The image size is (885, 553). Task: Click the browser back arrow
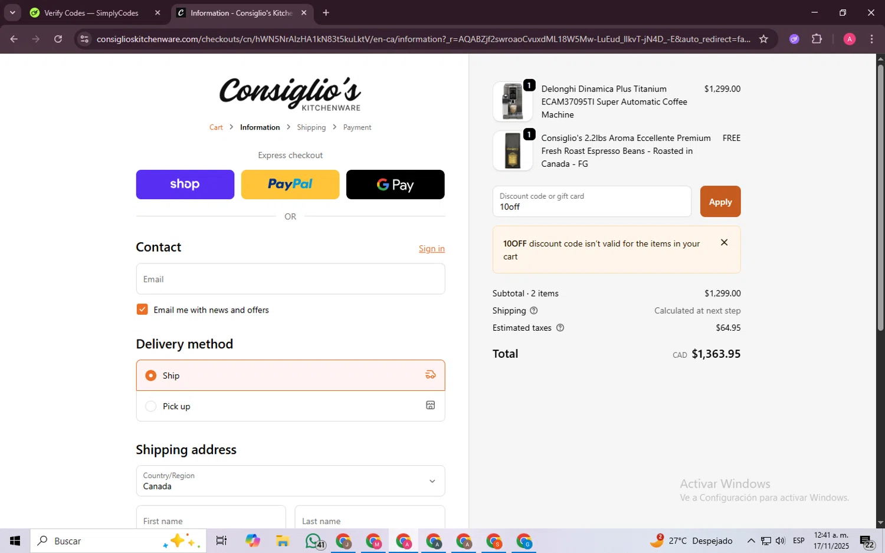click(x=14, y=39)
